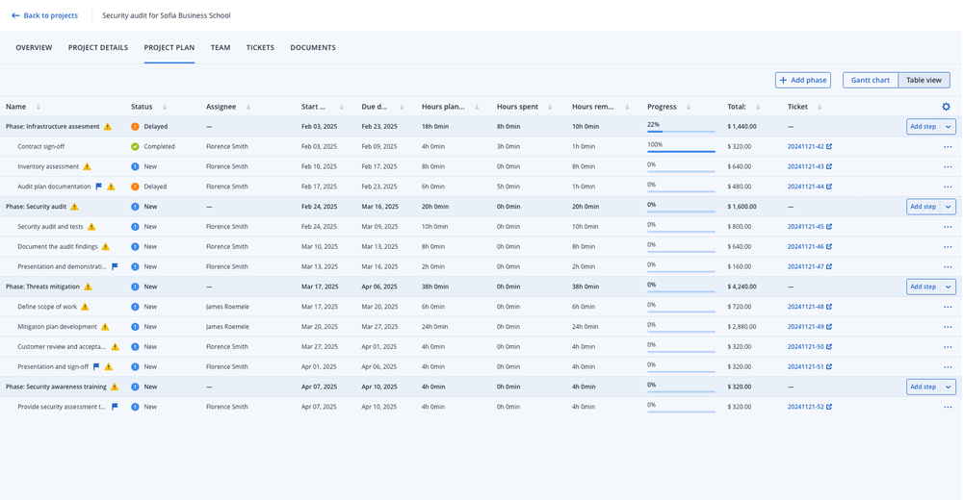The image size is (963, 500).
Task: Expand Add step dropdown for Infrastructure assesment phase
Action: click(949, 126)
